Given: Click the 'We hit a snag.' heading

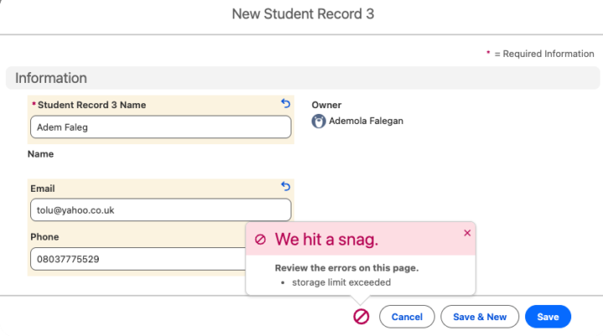Looking at the screenshot, I should pyautogui.click(x=327, y=240).
